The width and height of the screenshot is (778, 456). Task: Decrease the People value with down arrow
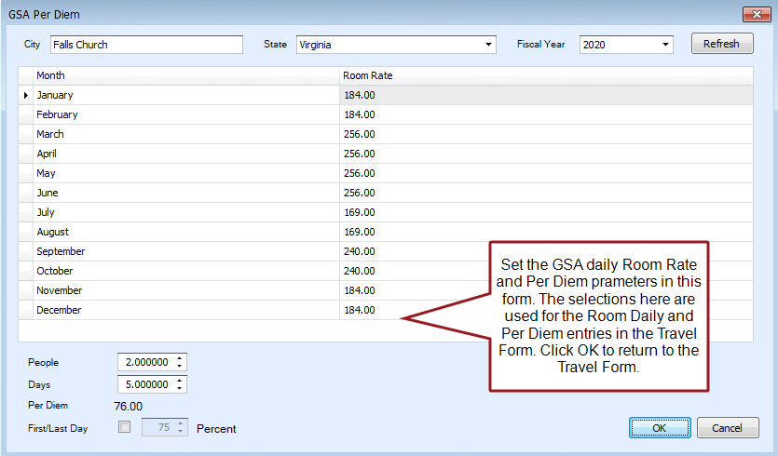(180, 367)
